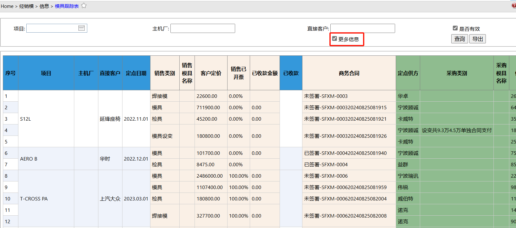Image resolution: width=516 pixels, height=228 pixels.
Task: Focus the 直接客户 input field
Action: pos(363,28)
